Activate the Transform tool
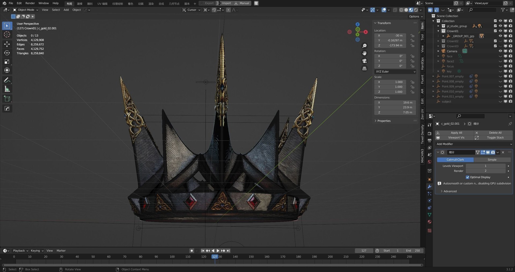515x272 pixels. click(7, 70)
